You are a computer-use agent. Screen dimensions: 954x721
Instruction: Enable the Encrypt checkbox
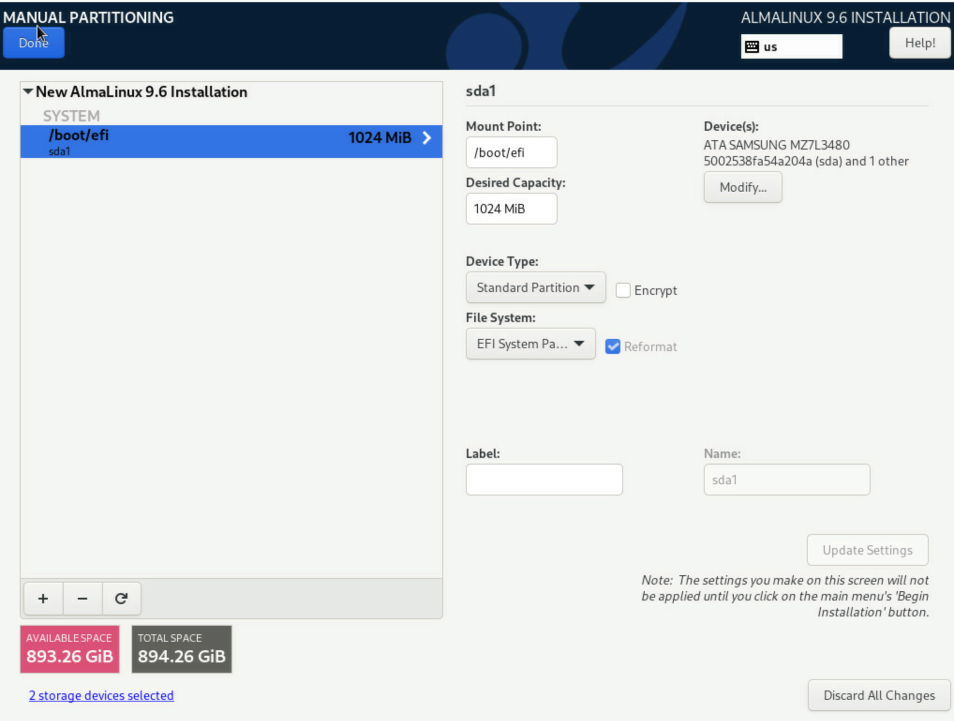[623, 290]
